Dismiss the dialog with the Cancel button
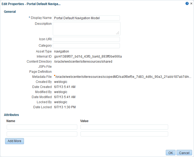Screen dimensions: 194x157 [184, 153]
